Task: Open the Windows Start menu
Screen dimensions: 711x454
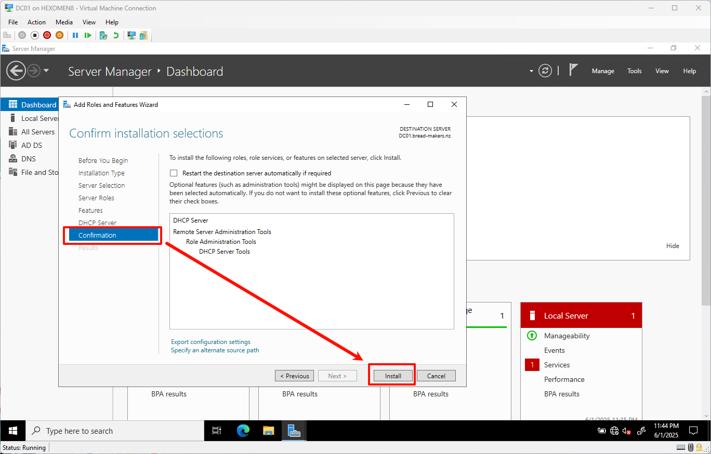Action: pos(13,431)
